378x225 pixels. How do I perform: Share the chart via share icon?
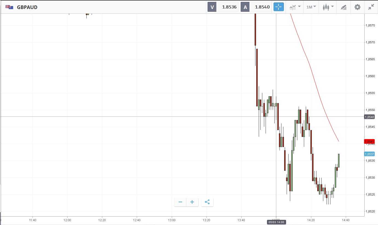coord(207,202)
